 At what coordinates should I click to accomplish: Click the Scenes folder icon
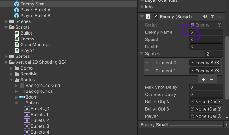coord(12,21)
